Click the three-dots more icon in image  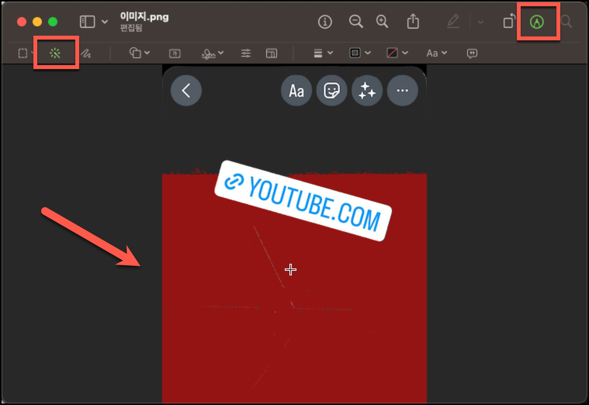402,91
